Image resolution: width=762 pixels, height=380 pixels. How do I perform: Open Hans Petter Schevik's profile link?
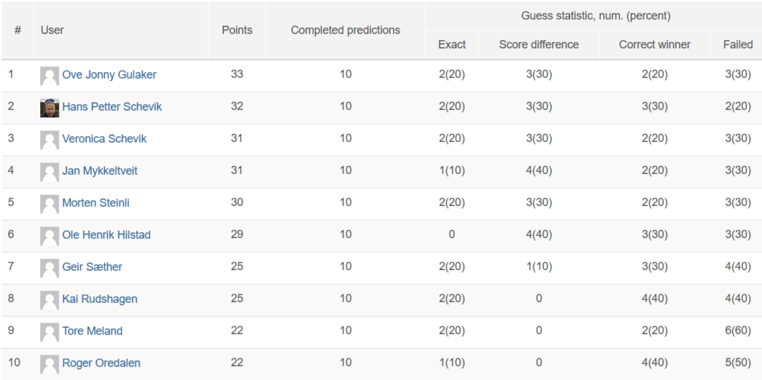pos(112,107)
